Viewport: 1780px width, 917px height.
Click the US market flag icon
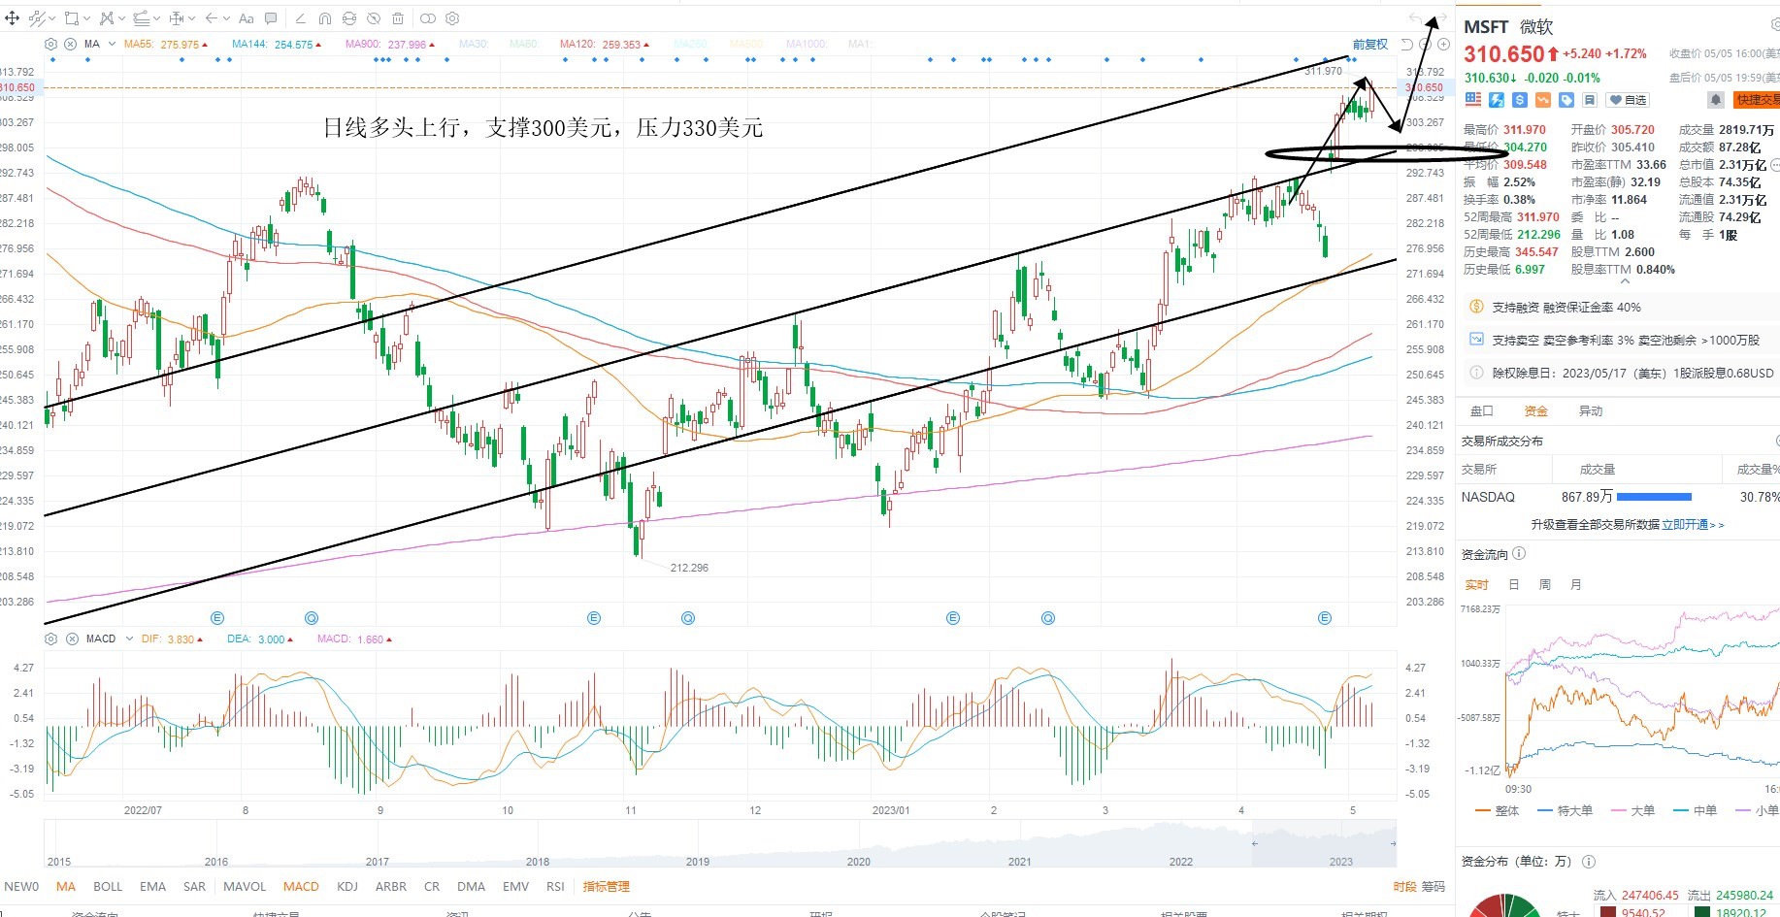coord(1473,100)
